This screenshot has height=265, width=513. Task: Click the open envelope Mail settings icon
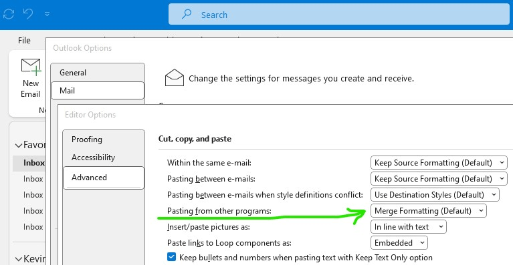coord(175,77)
